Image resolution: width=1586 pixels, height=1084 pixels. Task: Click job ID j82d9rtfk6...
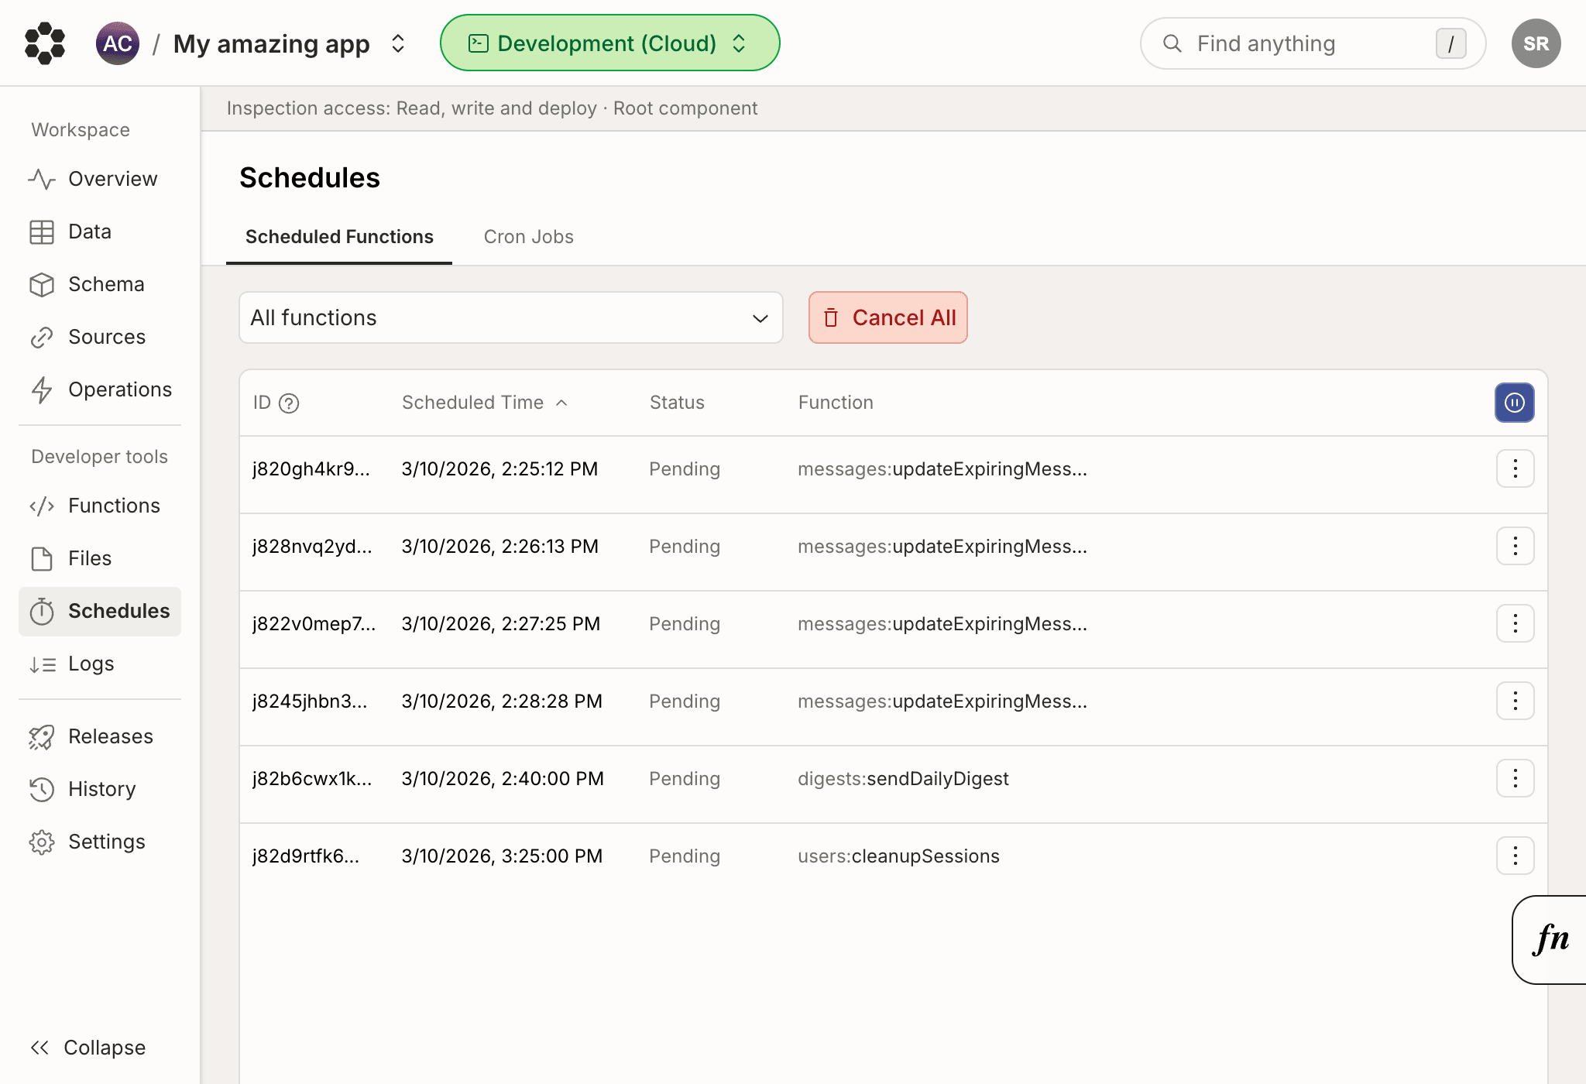pyautogui.click(x=306, y=856)
